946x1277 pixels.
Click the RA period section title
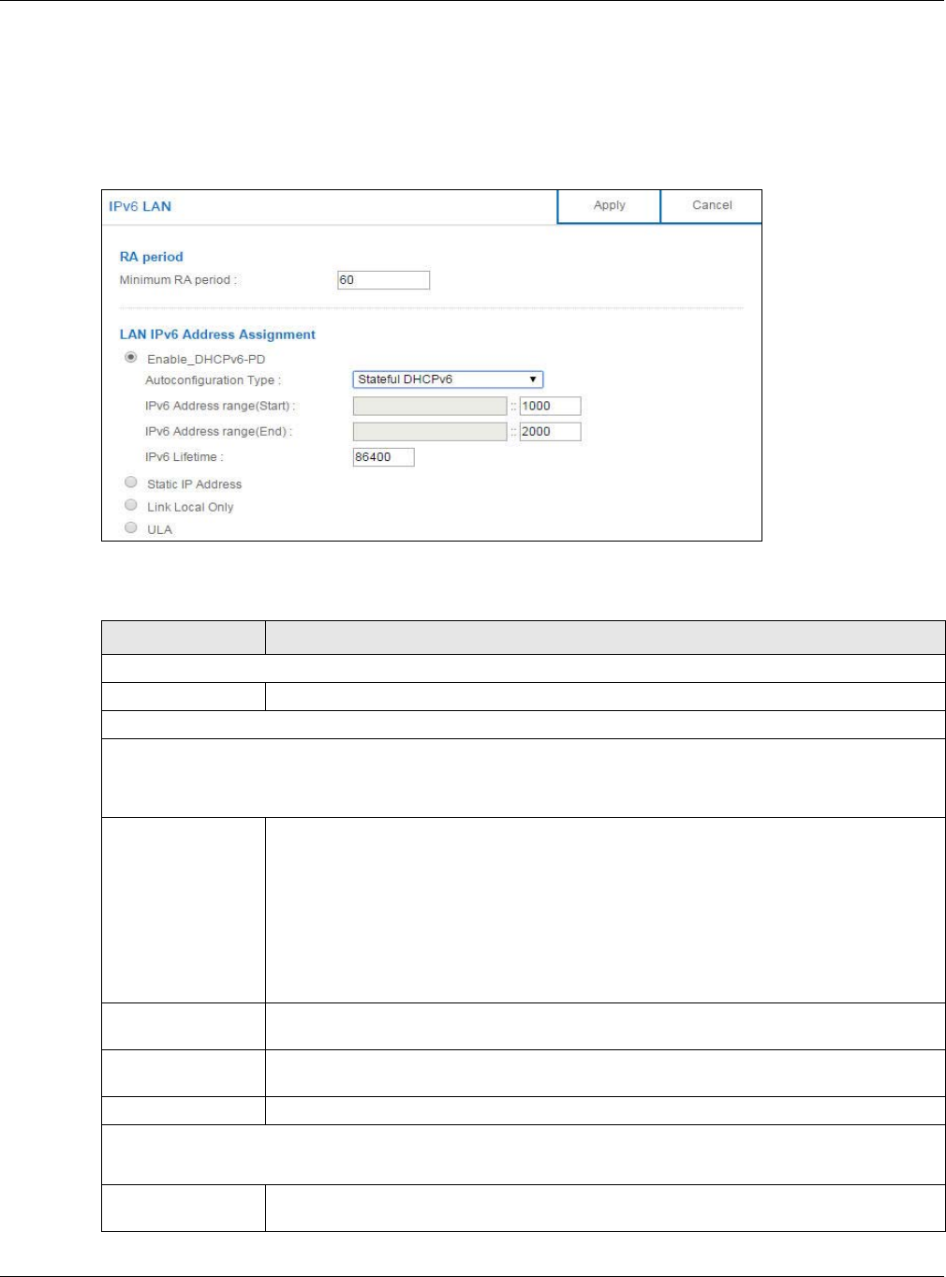pos(151,257)
